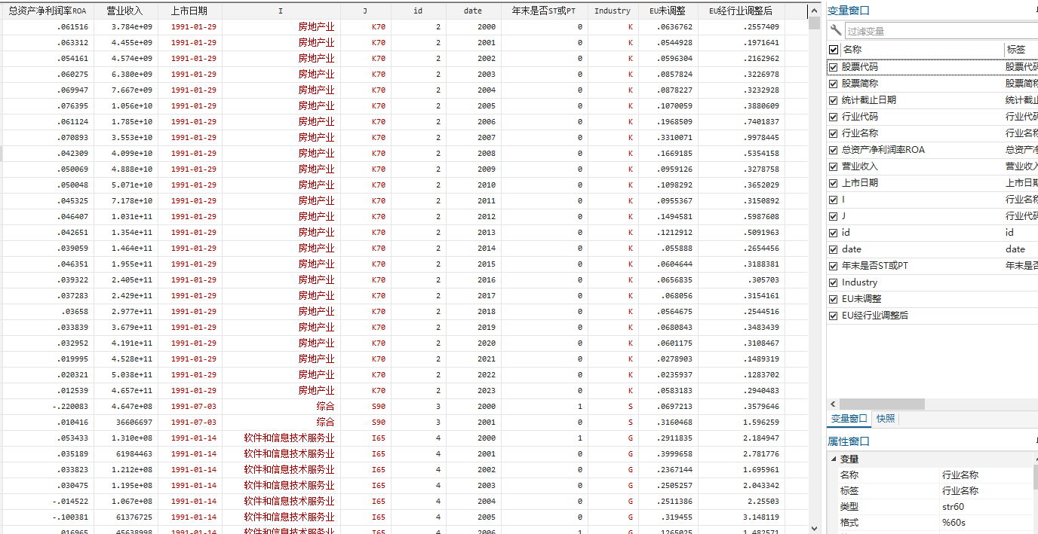Toggle the EU经行业调整后 variable checkbox

[x=834, y=316]
